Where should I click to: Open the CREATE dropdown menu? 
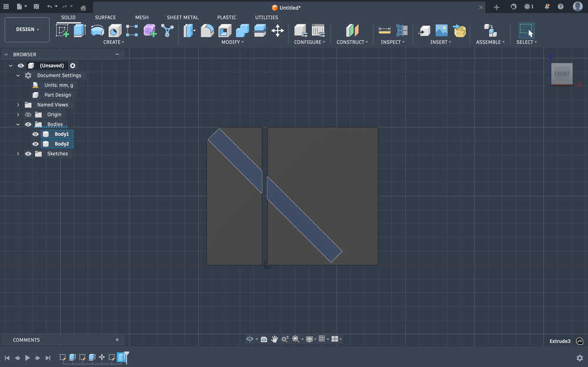point(113,42)
